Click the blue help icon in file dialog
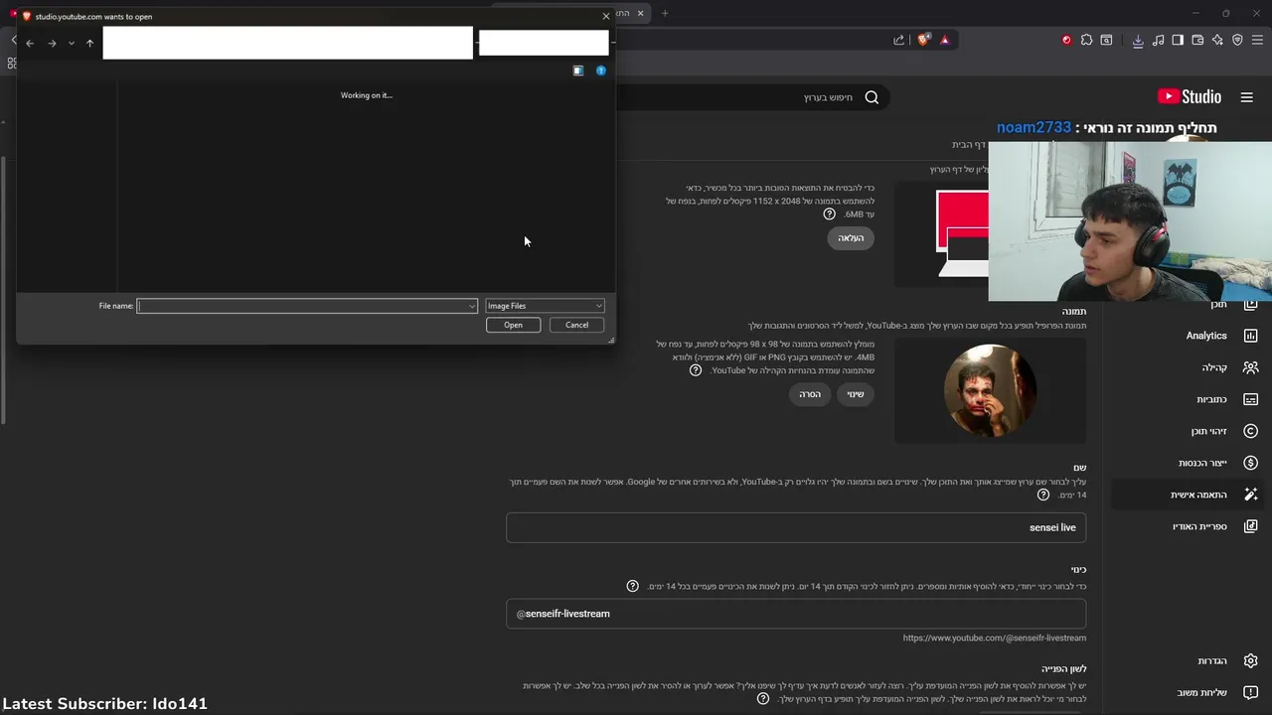This screenshot has height=715, width=1272. pyautogui.click(x=600, y=71)
